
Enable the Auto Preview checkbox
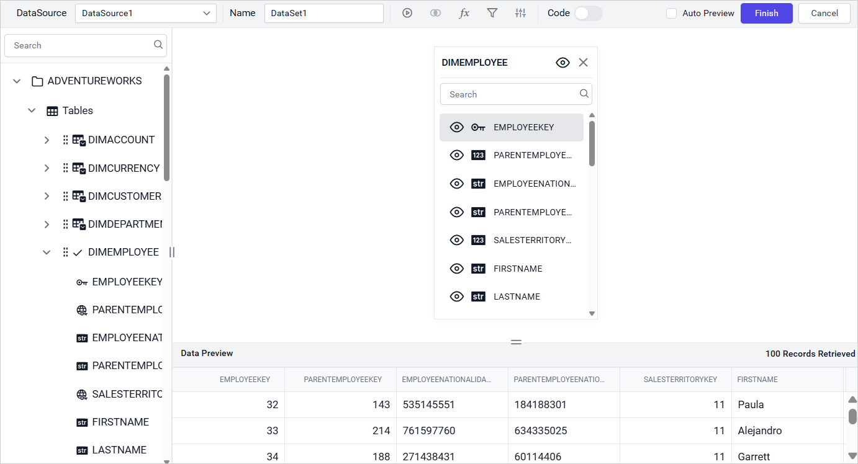pyautogui.click(x=671, y=13)
